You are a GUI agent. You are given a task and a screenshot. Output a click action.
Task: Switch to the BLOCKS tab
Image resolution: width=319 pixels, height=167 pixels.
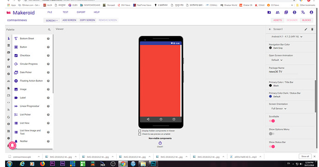306,20
